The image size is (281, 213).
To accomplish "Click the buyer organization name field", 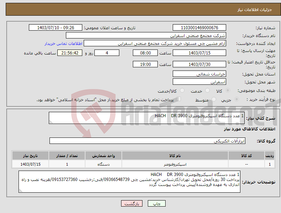I will (146, 36).
